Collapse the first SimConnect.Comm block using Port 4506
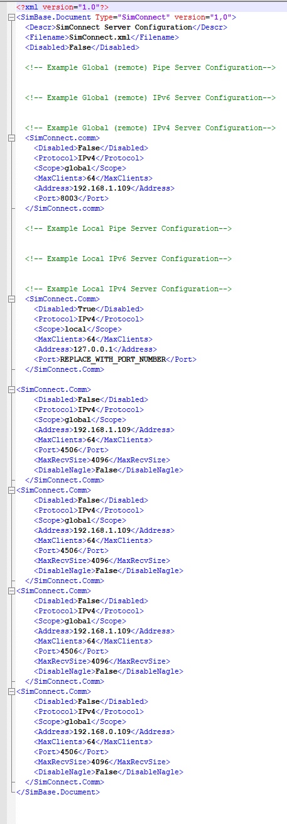The height and width of the screenshot is (824, 287). coord(12,389)
